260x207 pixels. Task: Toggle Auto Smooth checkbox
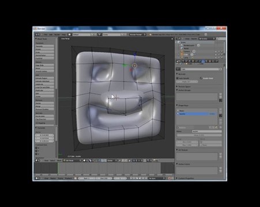pos(178,78)
